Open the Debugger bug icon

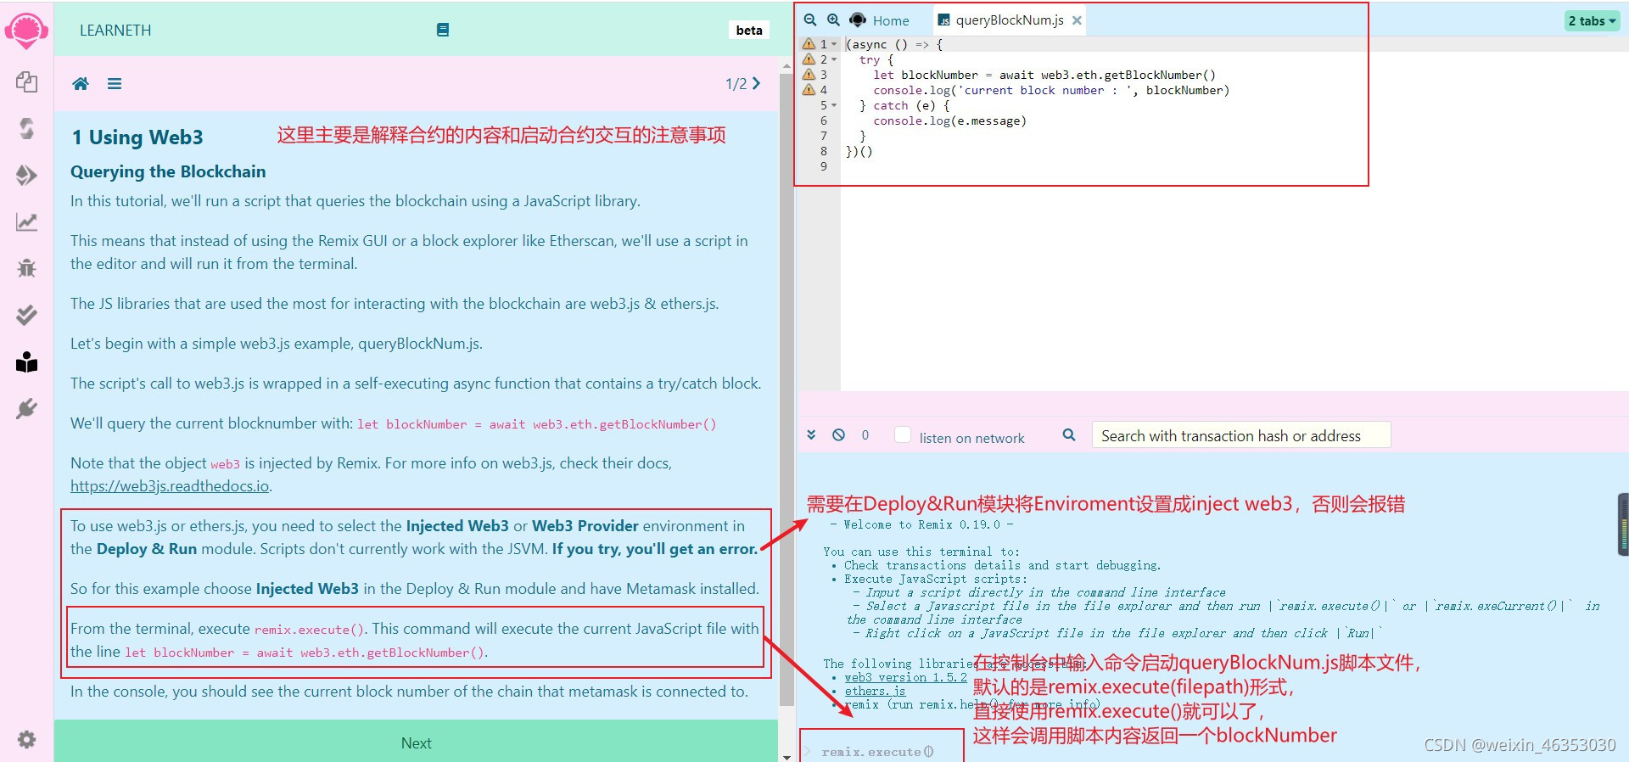point(26,268)
